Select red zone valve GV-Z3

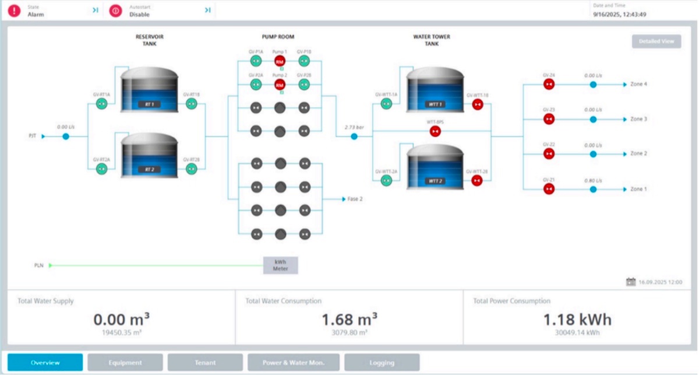coord(548,119)
